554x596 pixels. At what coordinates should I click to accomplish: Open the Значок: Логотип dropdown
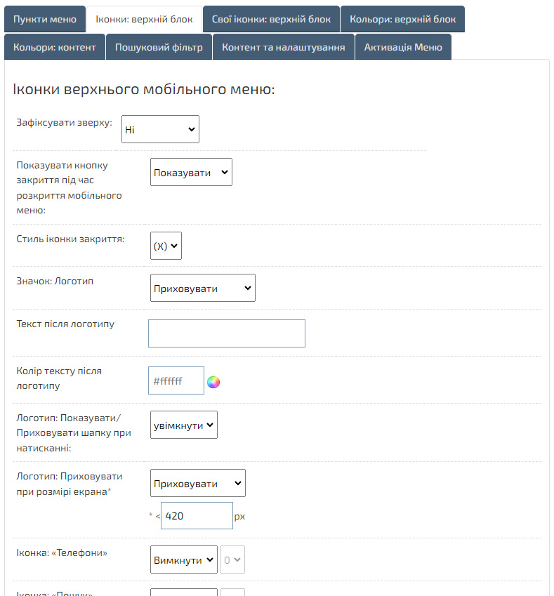202,288
